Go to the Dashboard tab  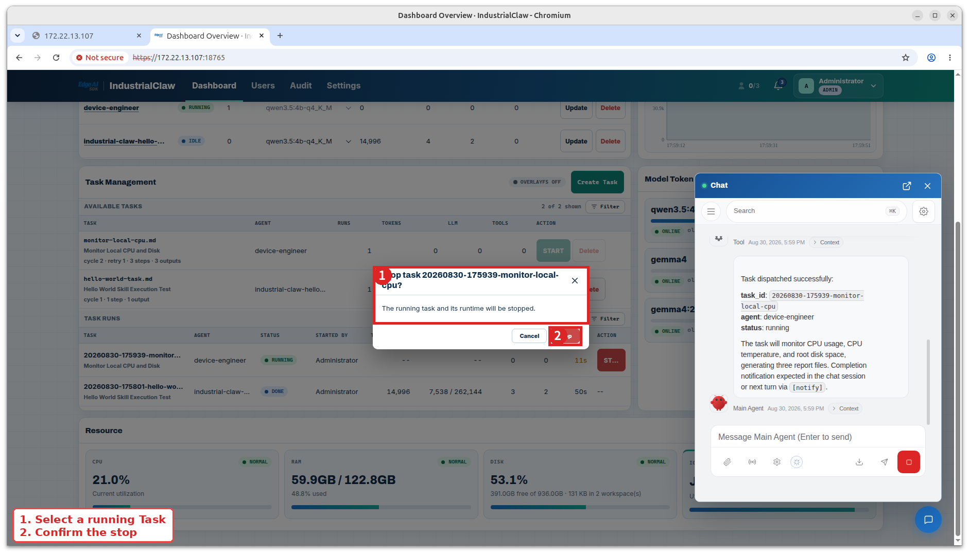[x=214, y=85]
